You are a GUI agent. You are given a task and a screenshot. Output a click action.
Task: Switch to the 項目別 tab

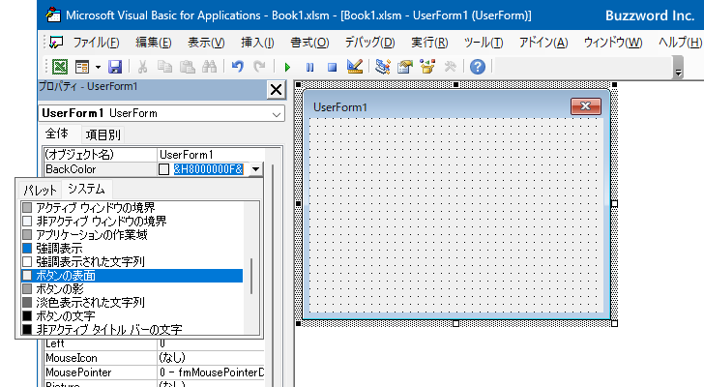click(103, 134)
